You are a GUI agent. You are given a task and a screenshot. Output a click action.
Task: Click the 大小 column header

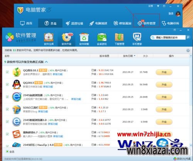tap(146, 56)
